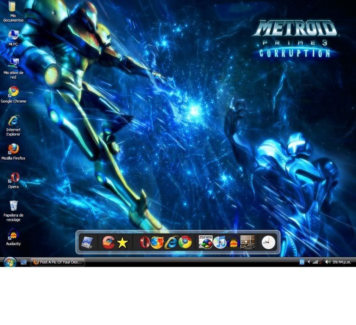
Task: Open the EN language selector in the taskbar
Action: tap(302, 262)
